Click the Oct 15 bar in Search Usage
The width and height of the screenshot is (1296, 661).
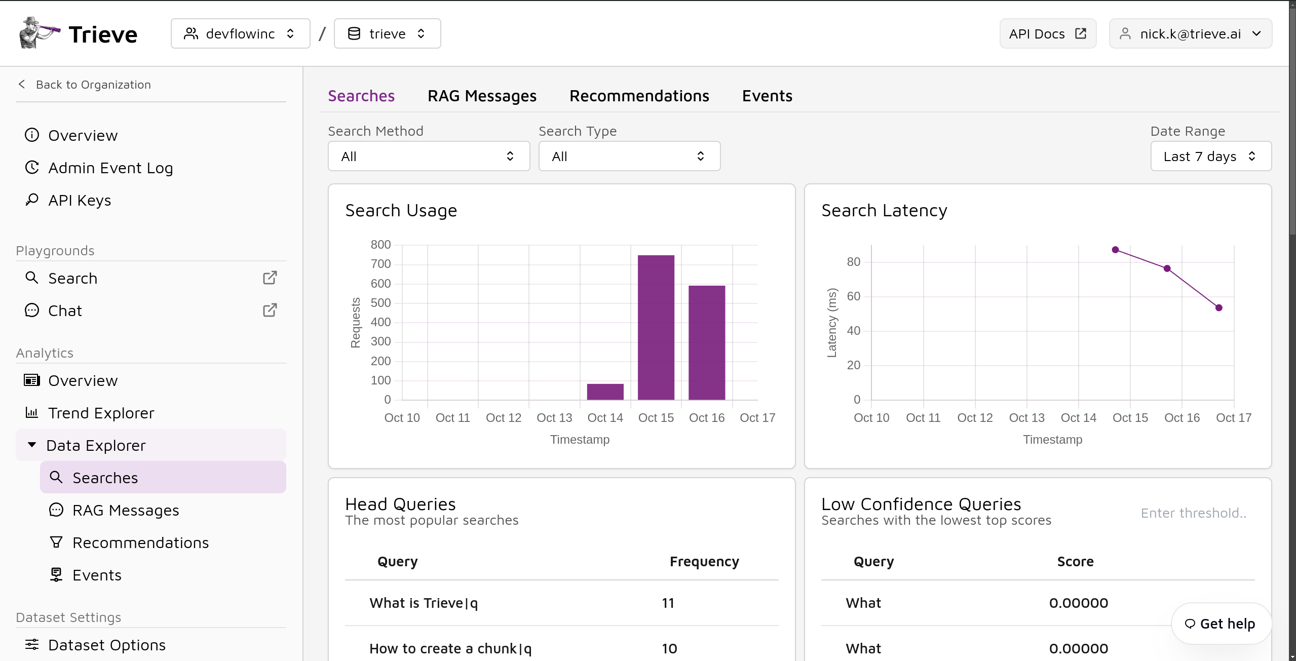point(656,327)
